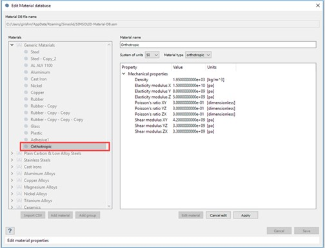The image size is (325, 248).
Task: Expand Plain Carbon & Low Alloy Steels group
Action: 12,153
